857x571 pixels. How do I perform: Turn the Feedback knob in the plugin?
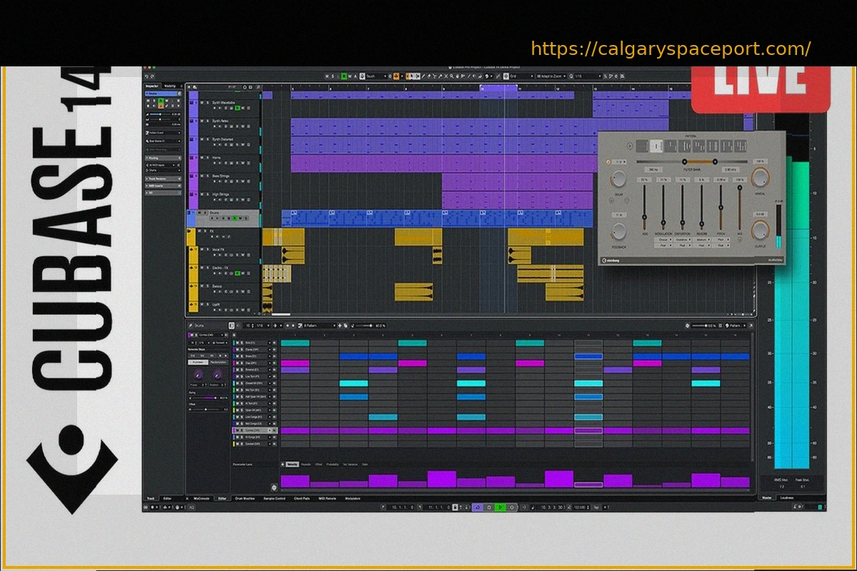(x=618, y=231)
